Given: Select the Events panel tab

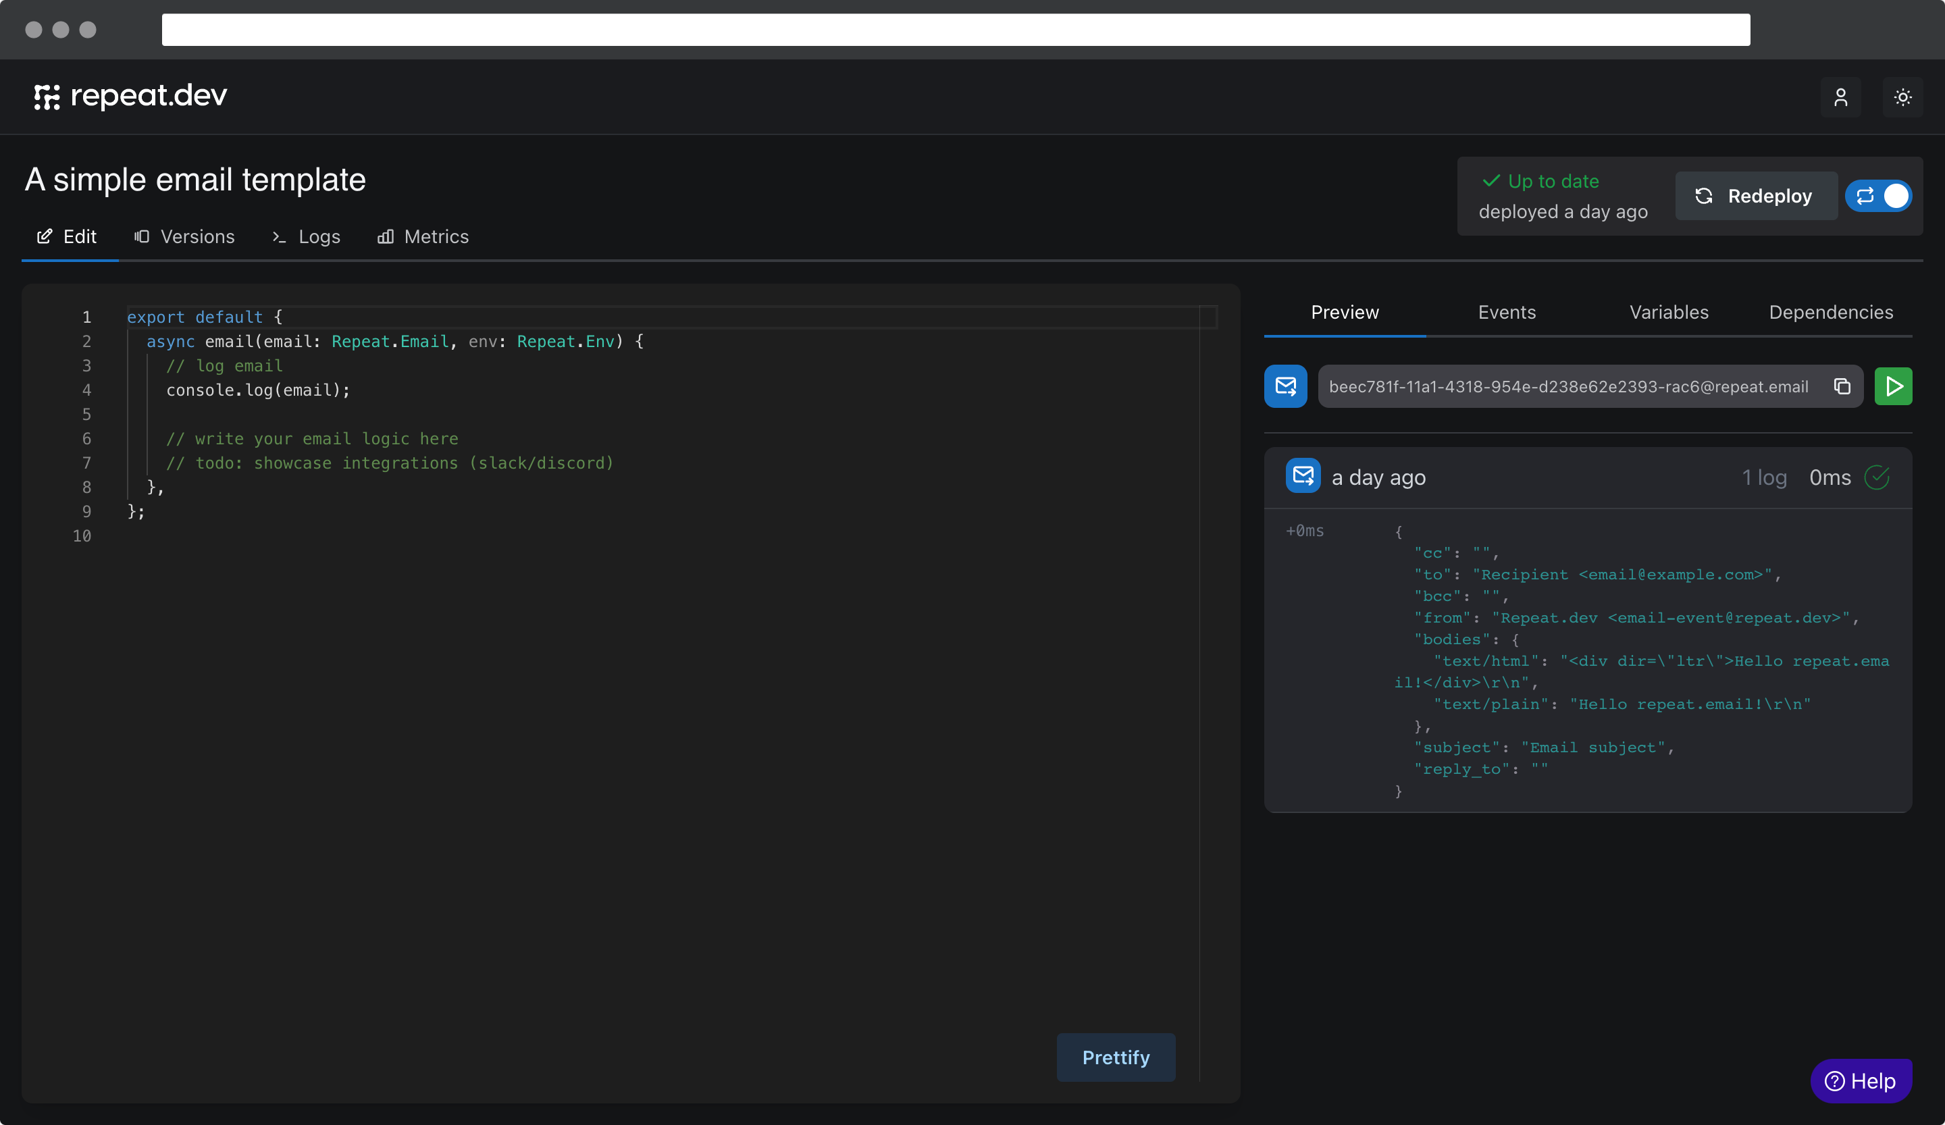Looking at the screenshot, I should 1506,313.
